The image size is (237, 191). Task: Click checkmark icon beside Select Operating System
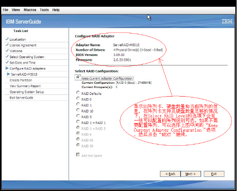[7, 56]
